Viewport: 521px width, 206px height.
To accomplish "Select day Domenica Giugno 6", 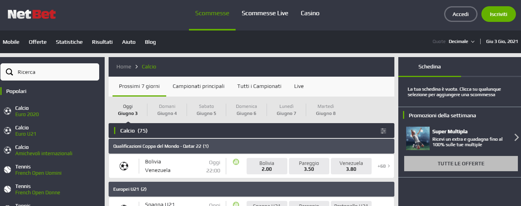I will [x=246, y=110].
